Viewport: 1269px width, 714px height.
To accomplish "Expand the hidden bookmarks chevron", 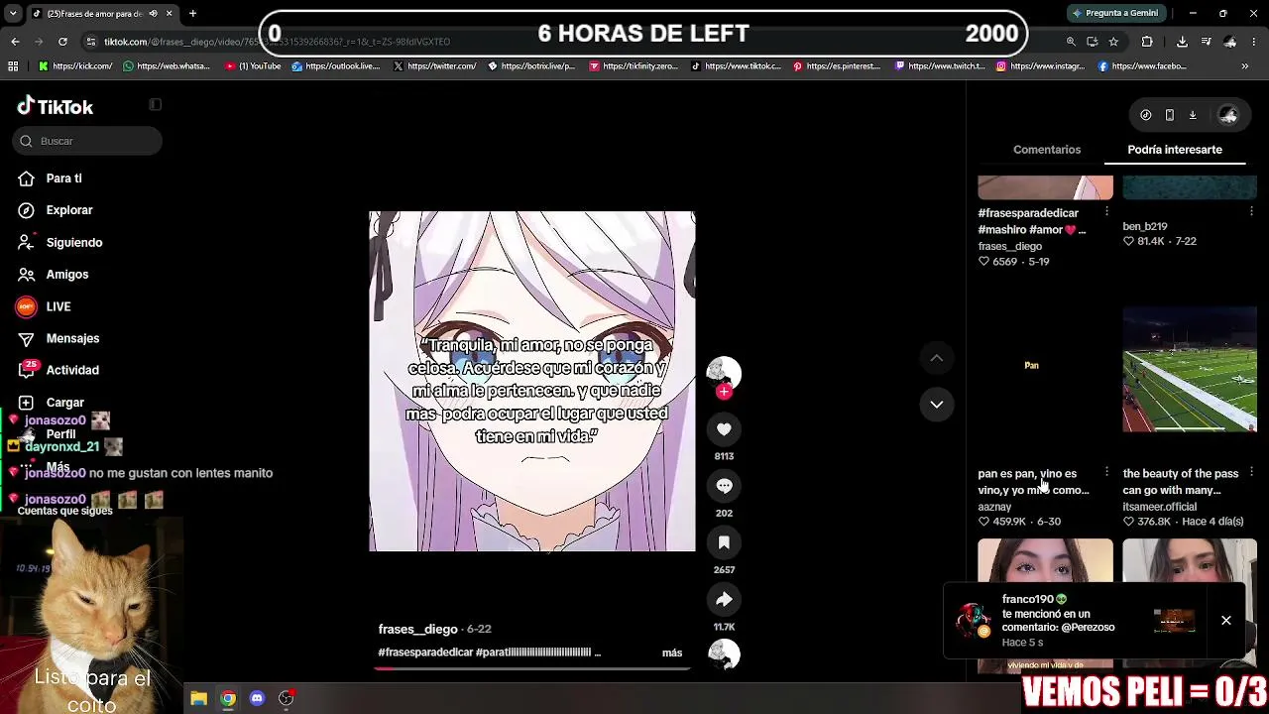I will click(1245, 66).
